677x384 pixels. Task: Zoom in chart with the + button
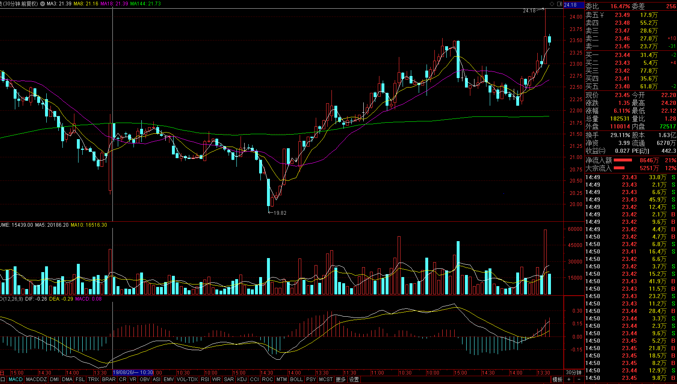coord(569,379)
